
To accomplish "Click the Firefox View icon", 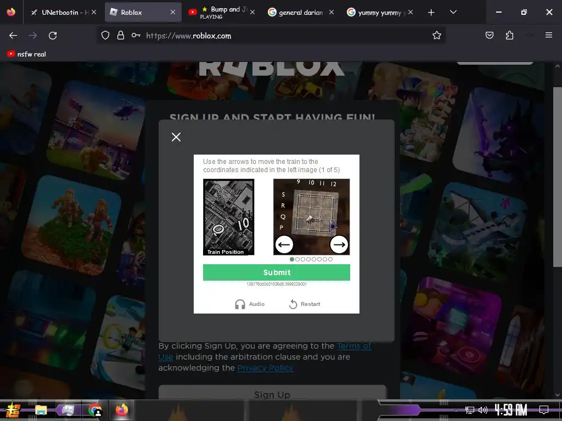I will click(x=11, y=12).
